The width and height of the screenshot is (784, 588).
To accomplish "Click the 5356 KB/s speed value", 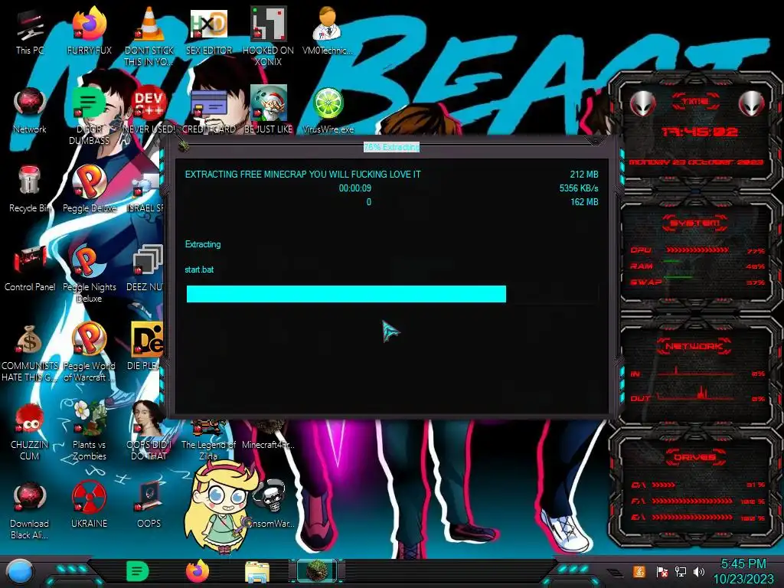I will pyautogui.click(x=579, y=188).
